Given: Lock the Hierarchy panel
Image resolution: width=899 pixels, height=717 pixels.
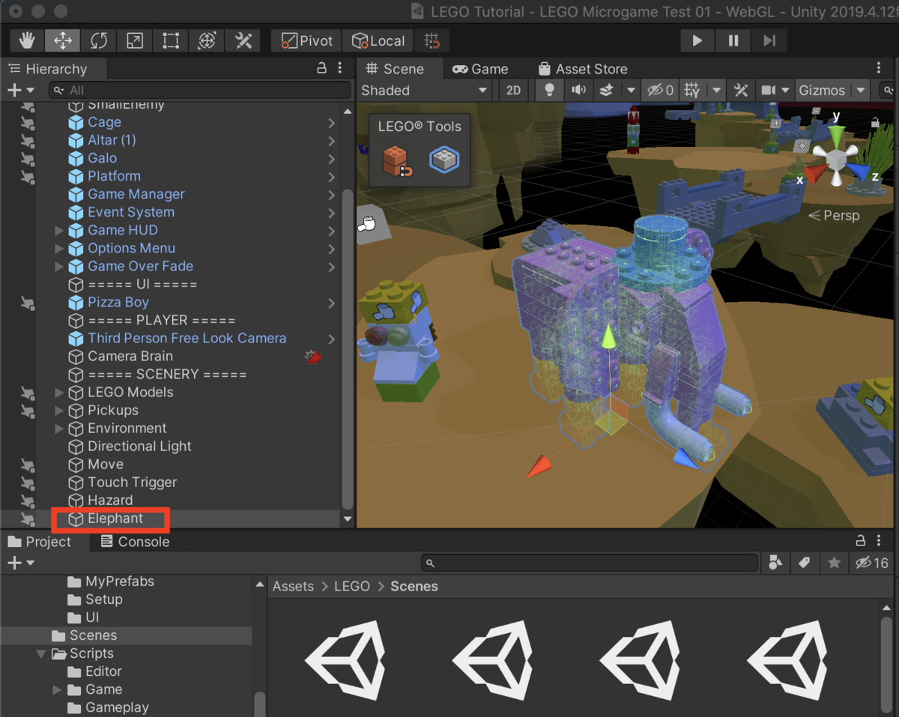Looking at the screenshot, I should coord(321,68).
